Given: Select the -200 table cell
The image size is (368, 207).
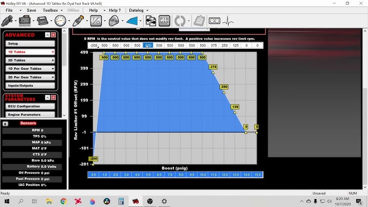Looking at the screenshot, I should point(93,46).
